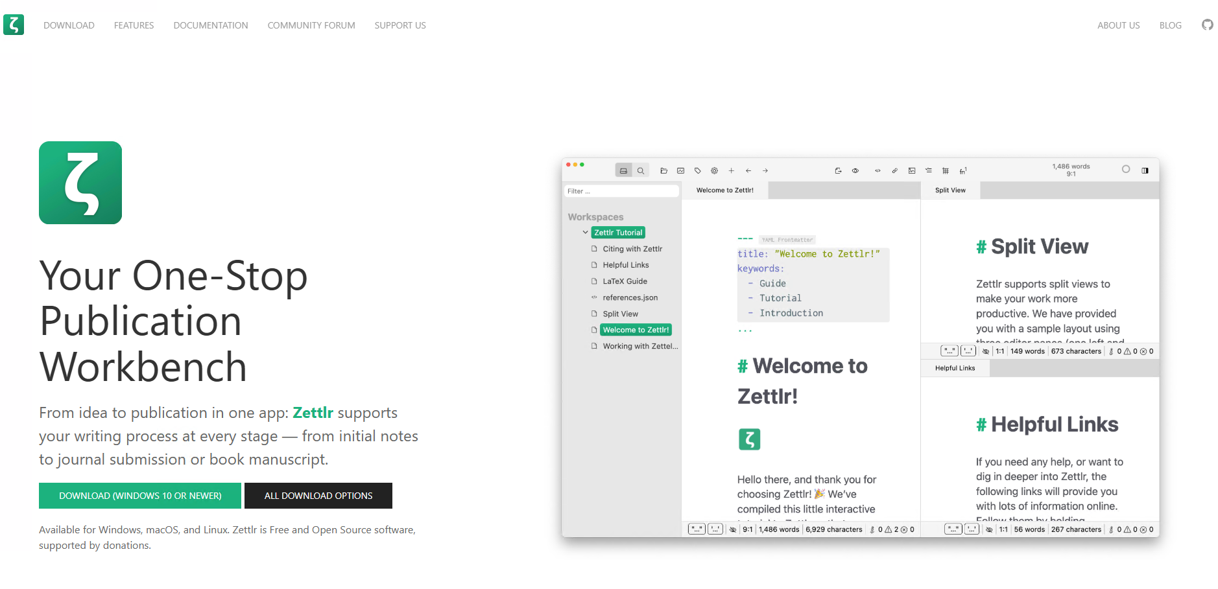The image size is (1218, 589).
Task: Open the tag manager icon
Action: (x=697, y=170)
